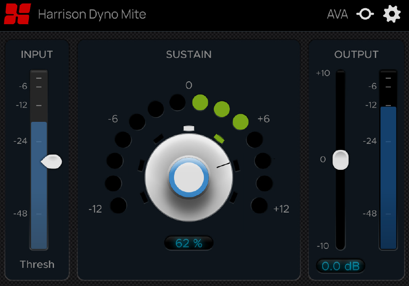
Task: Click the blue ring center button of knob
Action: coord(189,178)
